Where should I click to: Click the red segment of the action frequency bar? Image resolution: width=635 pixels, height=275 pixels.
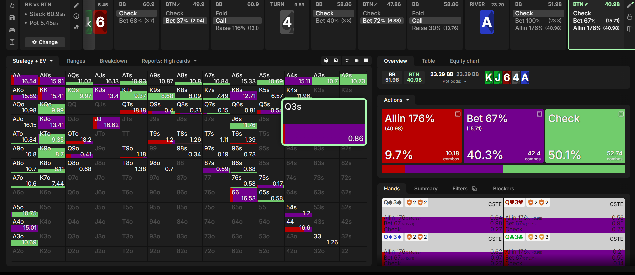coord(393,169)
